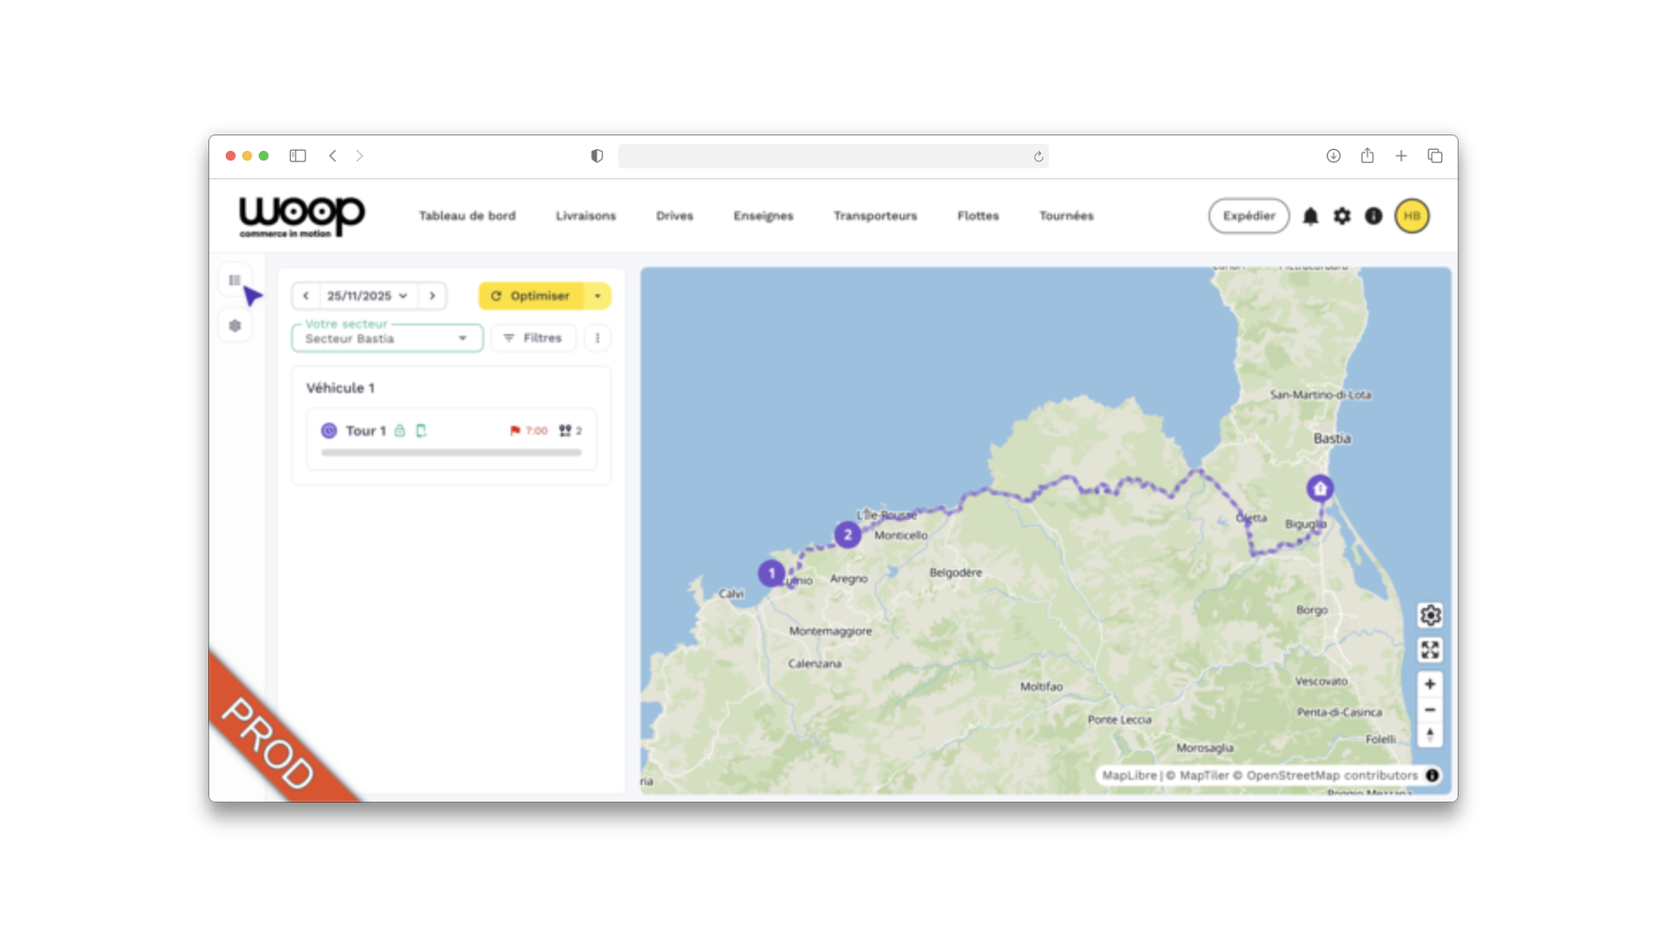Toggle browser sidebar panel
This screenshot has width=1667, height=937.
298,156
